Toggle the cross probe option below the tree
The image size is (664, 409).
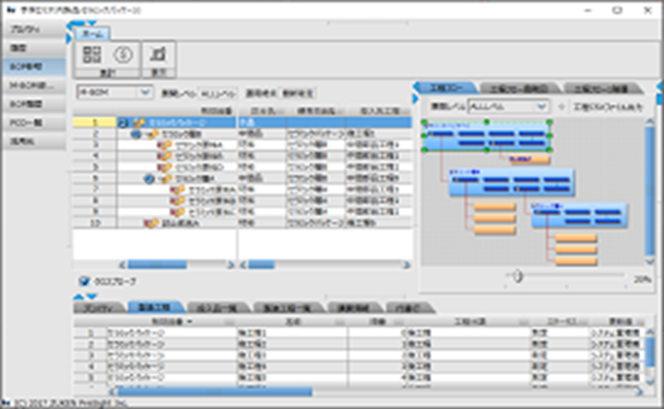point(83,279)
